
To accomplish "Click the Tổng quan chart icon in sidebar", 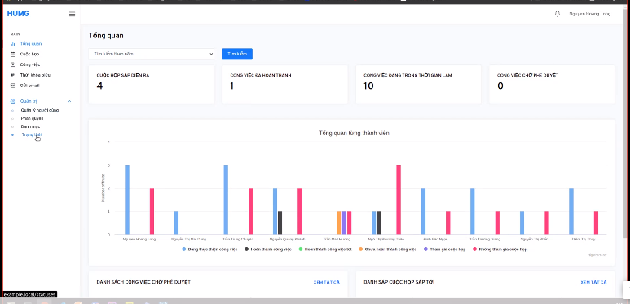I will (x=13, y=44).
